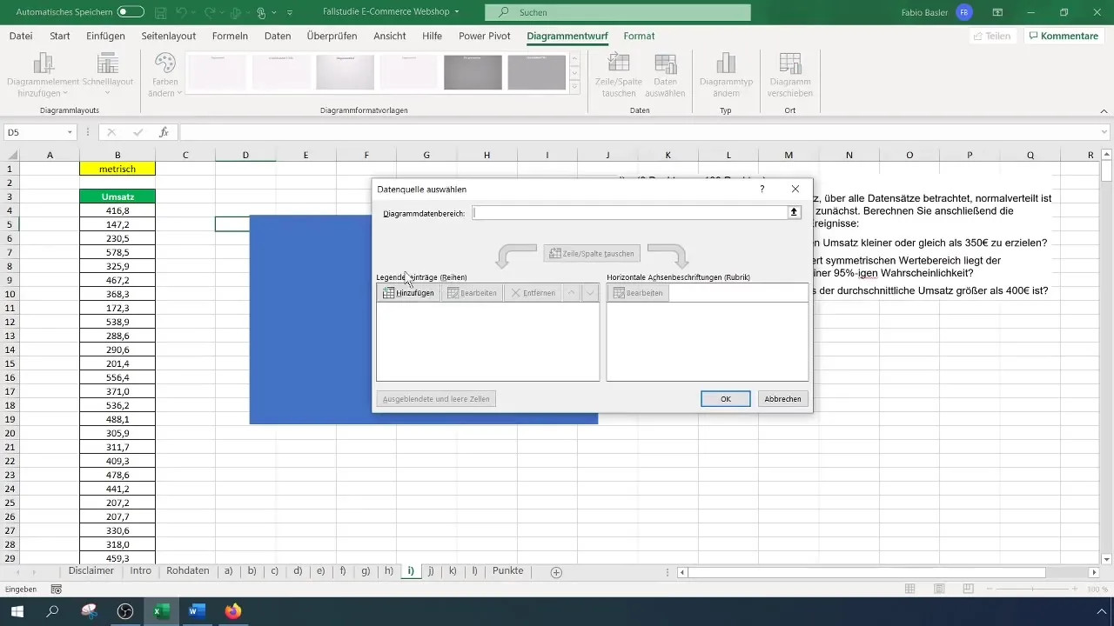Open the Power Pivot tab
Image resolution: width=1114 pixels, height=626 pixels.
(x=486, y=36)
